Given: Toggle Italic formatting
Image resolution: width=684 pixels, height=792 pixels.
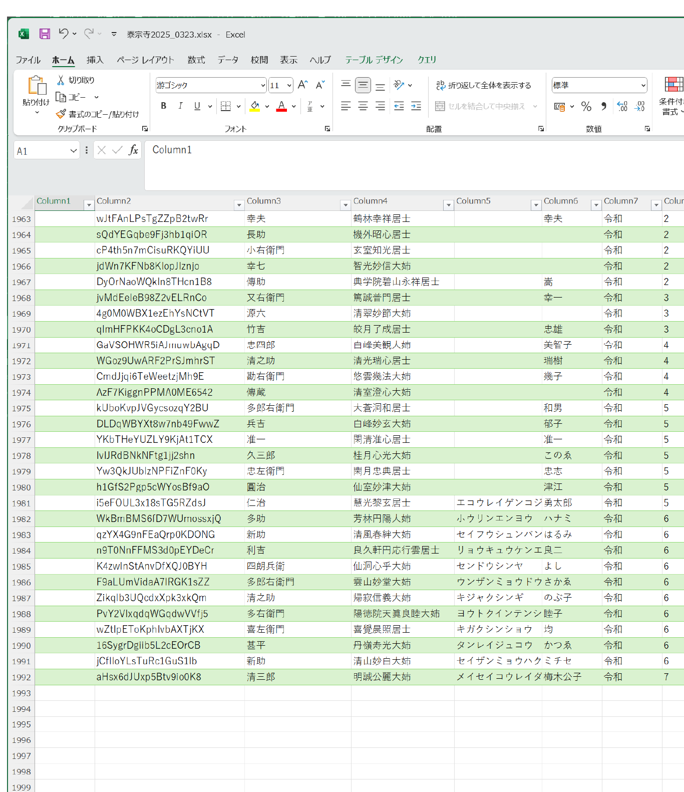Looking at the screenshot, I should pyautogui.click(x=180, y=106).
